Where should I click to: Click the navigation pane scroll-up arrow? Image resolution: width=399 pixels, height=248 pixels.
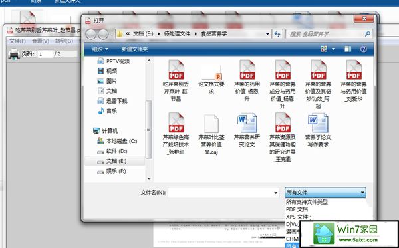[x=149, y=61]
